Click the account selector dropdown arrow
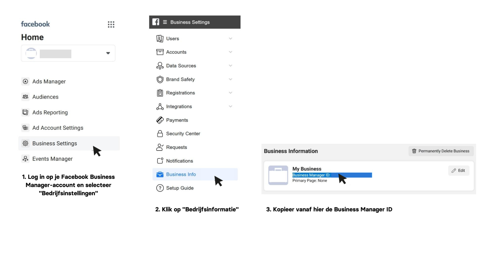Image resolution: width=486 pixels, height=273 pixels. pos(108,53)
